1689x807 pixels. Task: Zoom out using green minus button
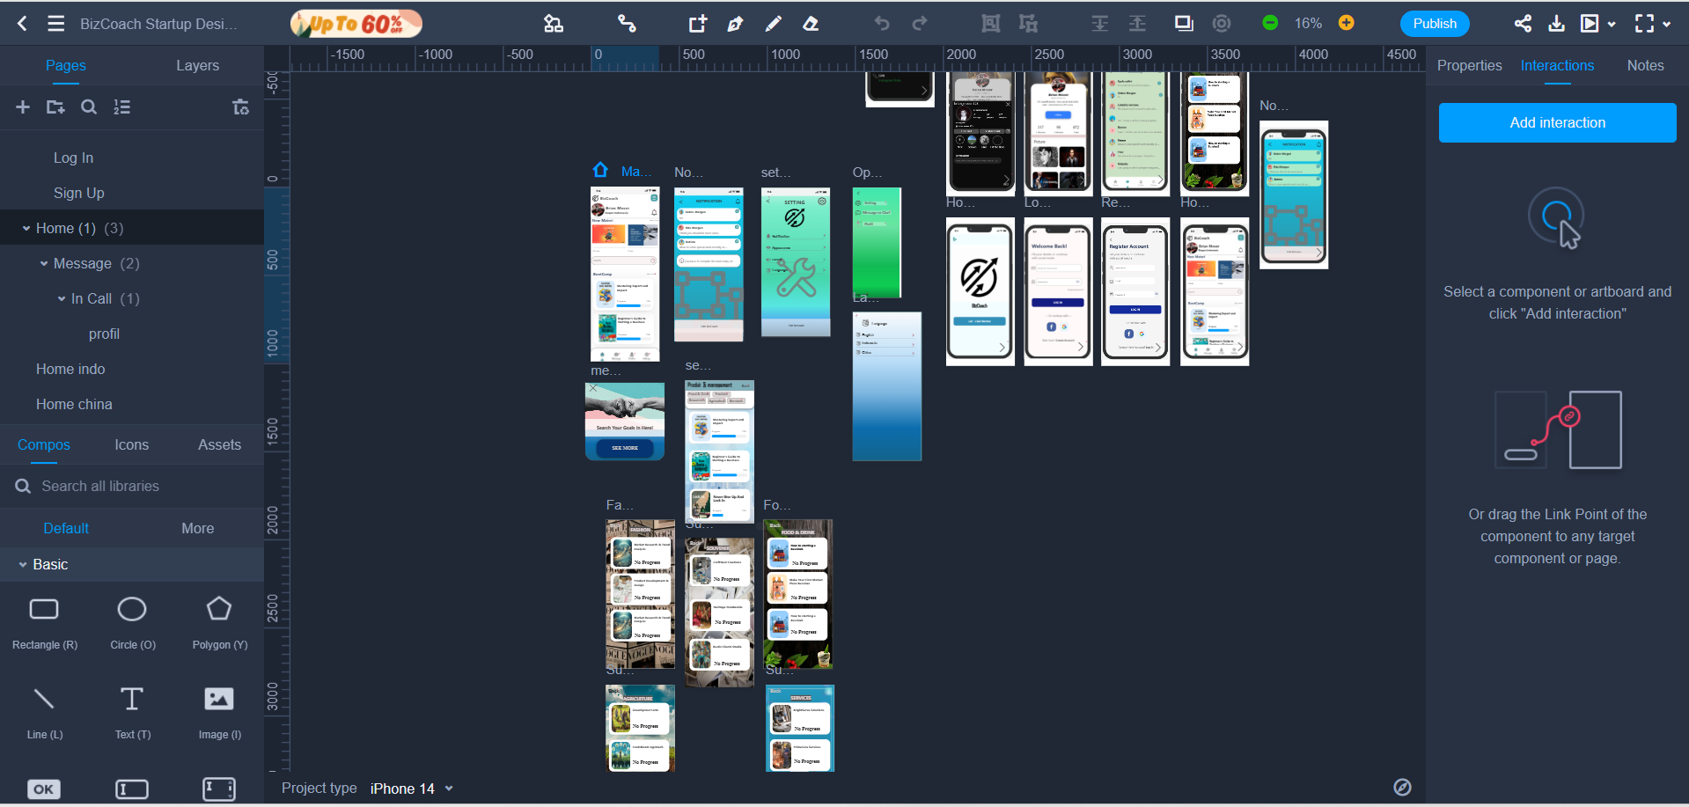(x=1269, y=24)
